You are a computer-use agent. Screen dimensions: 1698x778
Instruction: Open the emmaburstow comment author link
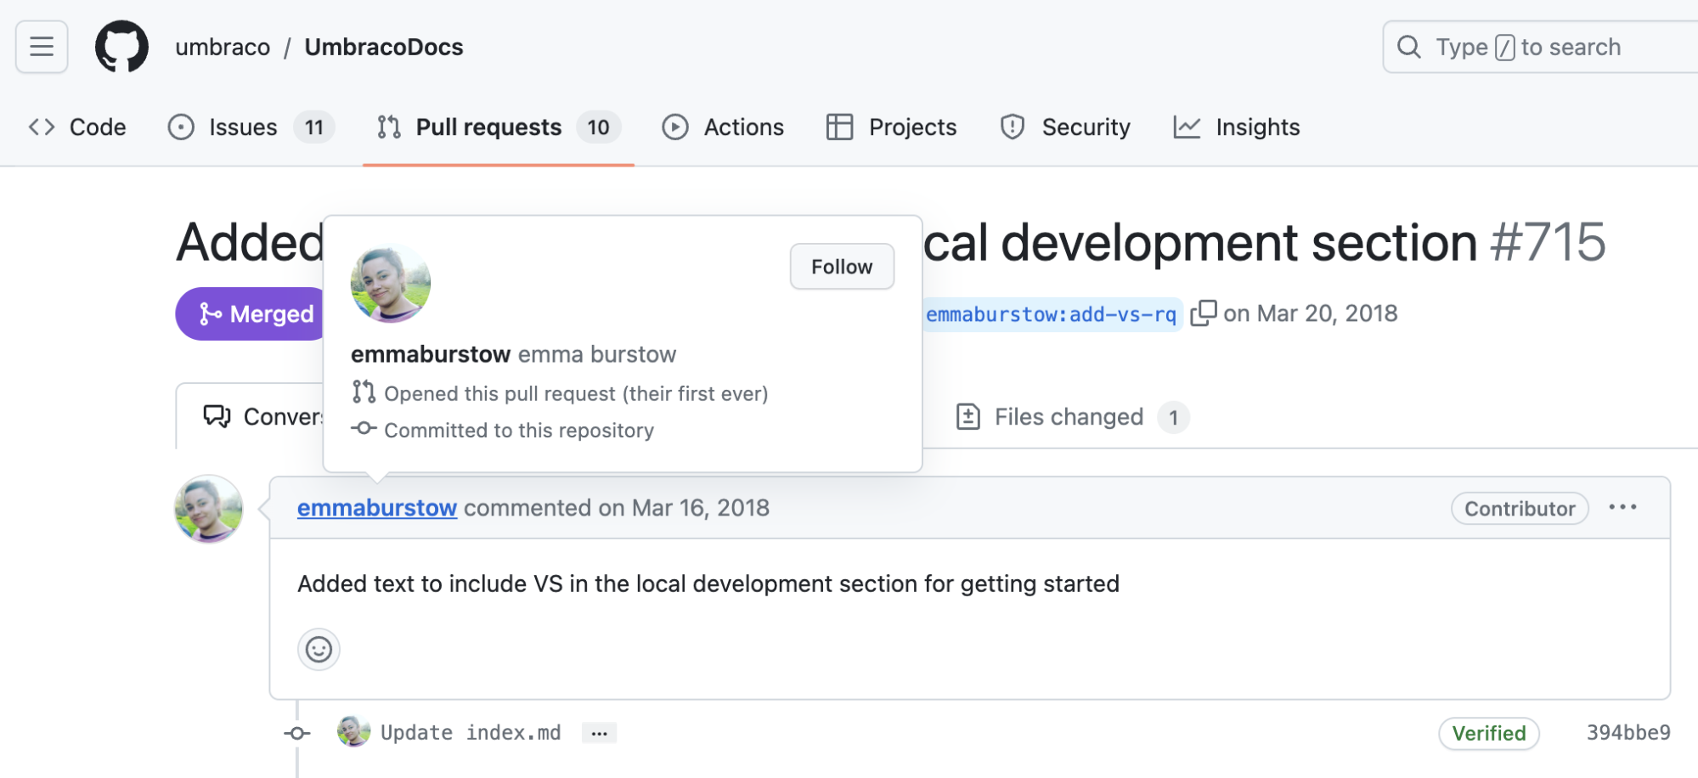377,508
